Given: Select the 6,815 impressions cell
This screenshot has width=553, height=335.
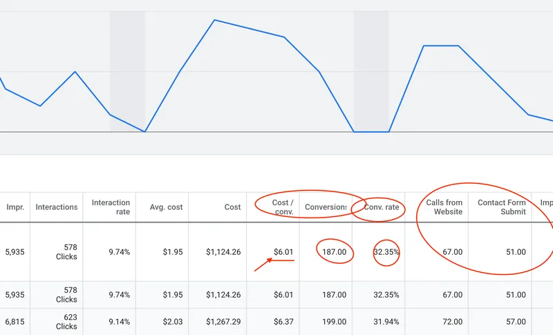Looking at the screenshot, I should (x=15, y=322).
